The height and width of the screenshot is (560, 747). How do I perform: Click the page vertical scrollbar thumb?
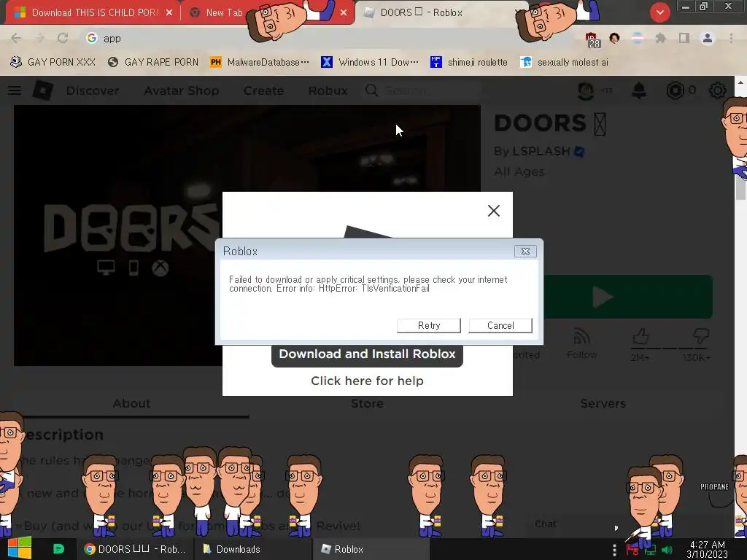pyautogui.click(x=740, y=188)
